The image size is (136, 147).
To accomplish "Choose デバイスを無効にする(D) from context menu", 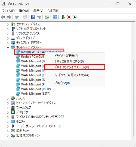I will (75, 62).
